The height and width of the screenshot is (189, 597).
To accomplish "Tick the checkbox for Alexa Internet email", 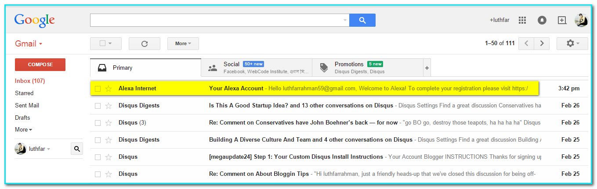I will tap(98, 89).
